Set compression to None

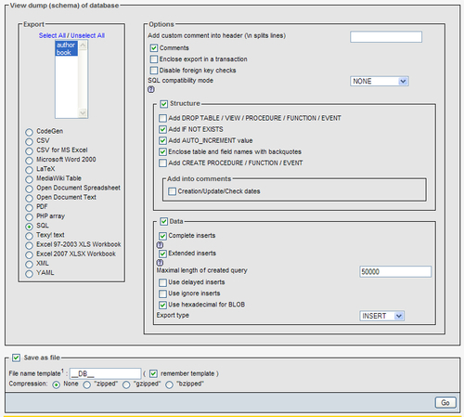click(56, 384)
